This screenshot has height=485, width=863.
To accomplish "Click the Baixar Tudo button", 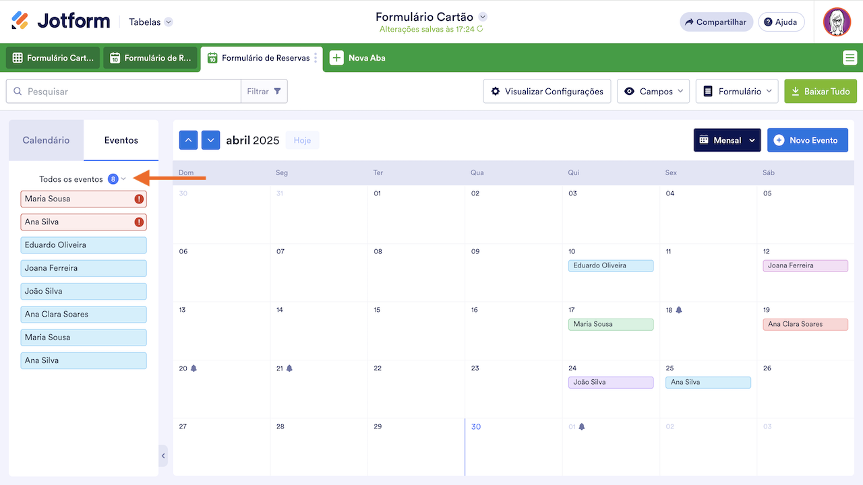I will [x=820, y=92].
